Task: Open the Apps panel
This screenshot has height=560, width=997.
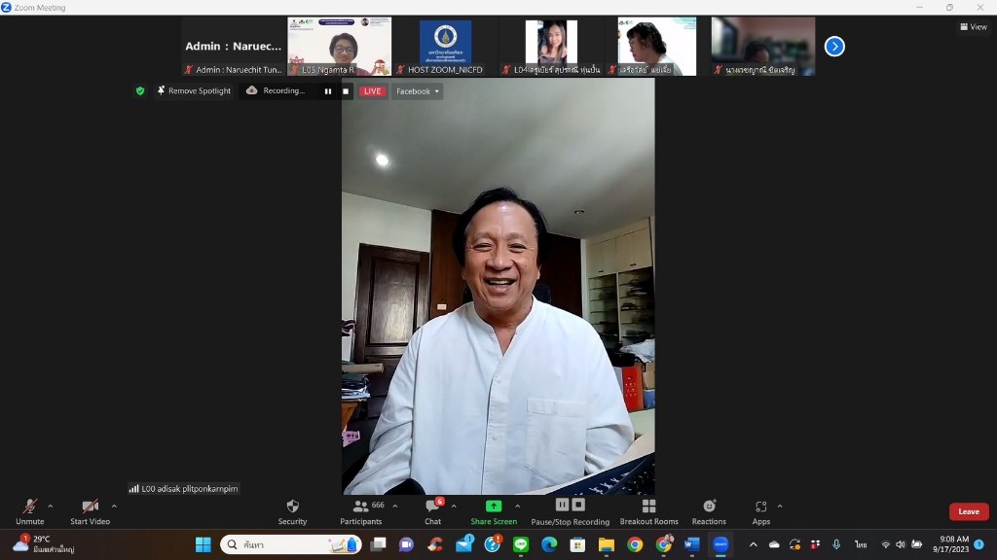Action: [x=761, y=511]
